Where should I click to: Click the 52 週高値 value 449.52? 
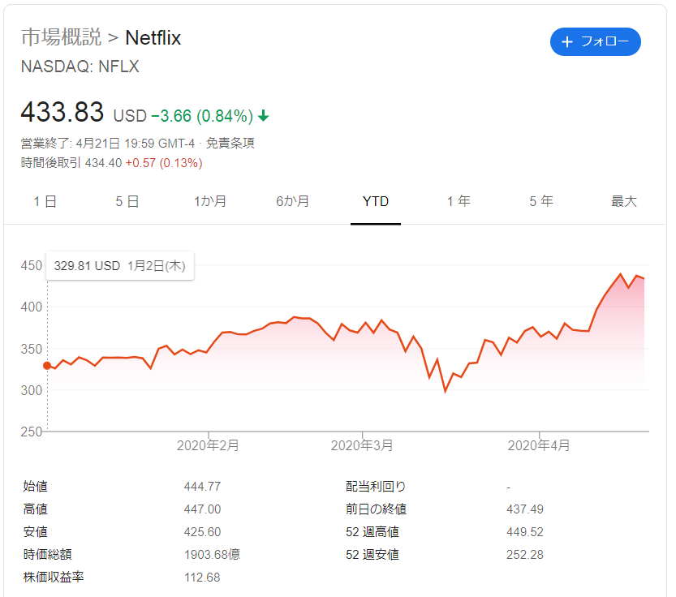pos(525,532)
